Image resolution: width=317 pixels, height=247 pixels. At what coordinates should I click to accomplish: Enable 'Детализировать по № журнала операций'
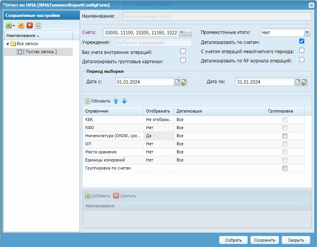tap(302, 60)
